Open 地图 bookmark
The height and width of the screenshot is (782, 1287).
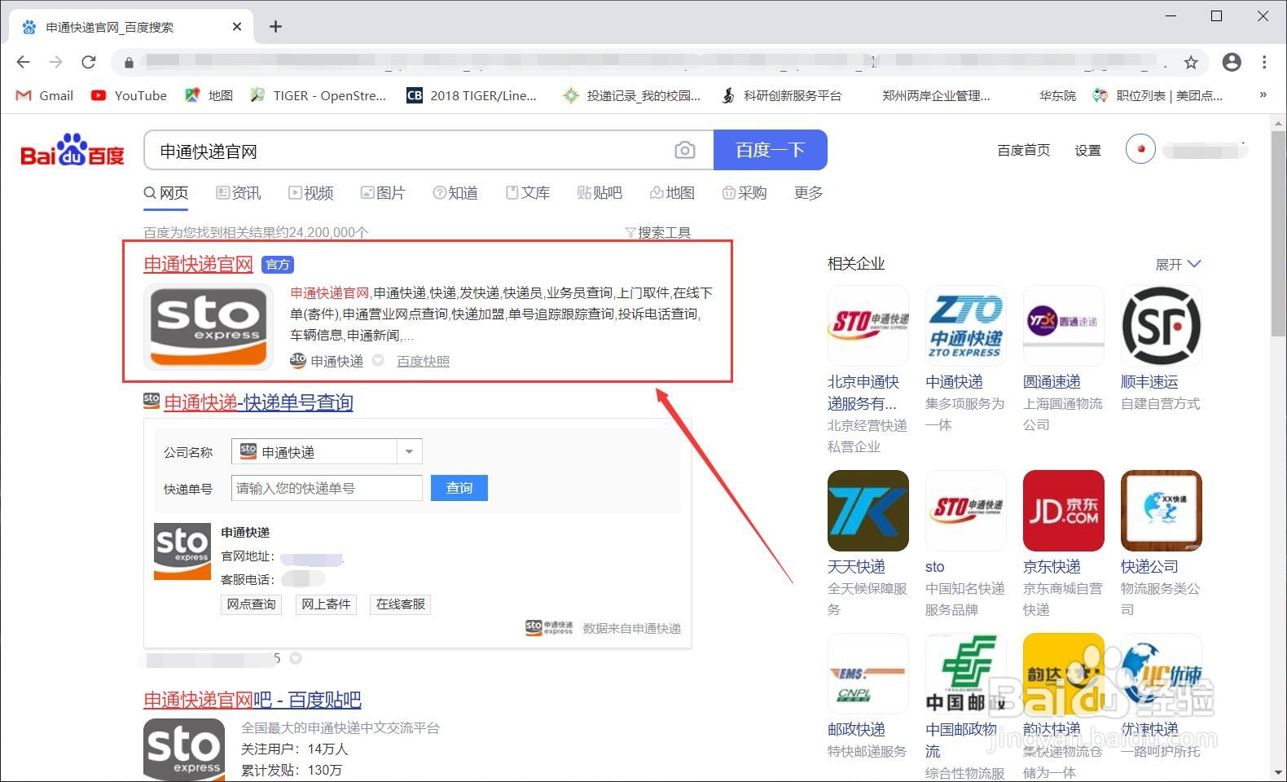209,95
